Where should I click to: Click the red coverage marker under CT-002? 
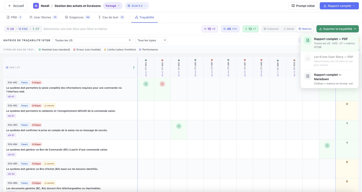162,84
